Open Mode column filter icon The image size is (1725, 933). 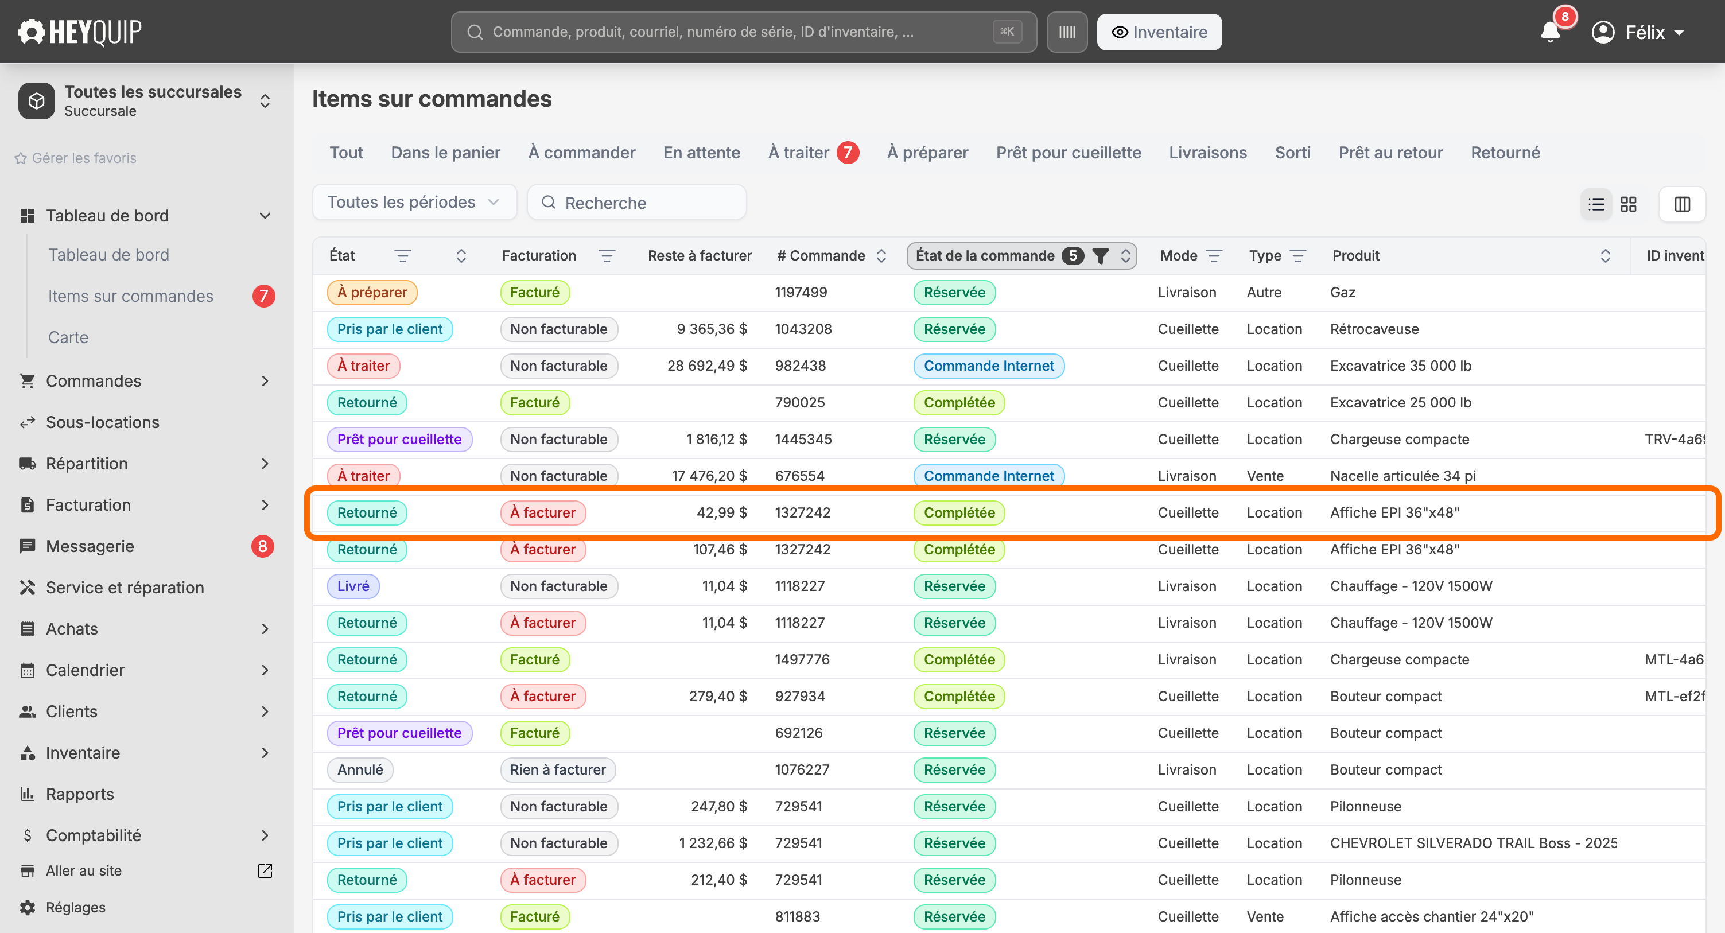[x=1214, y=256]
